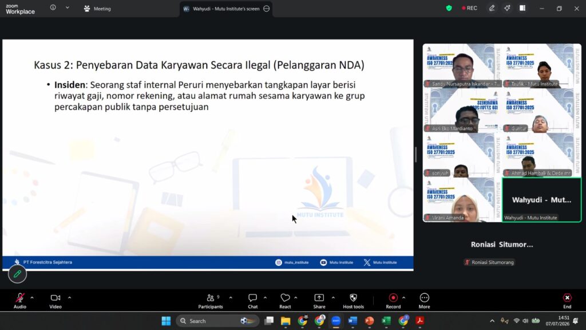
Task: Open the Windows Start menu
Action: [166, 321]
